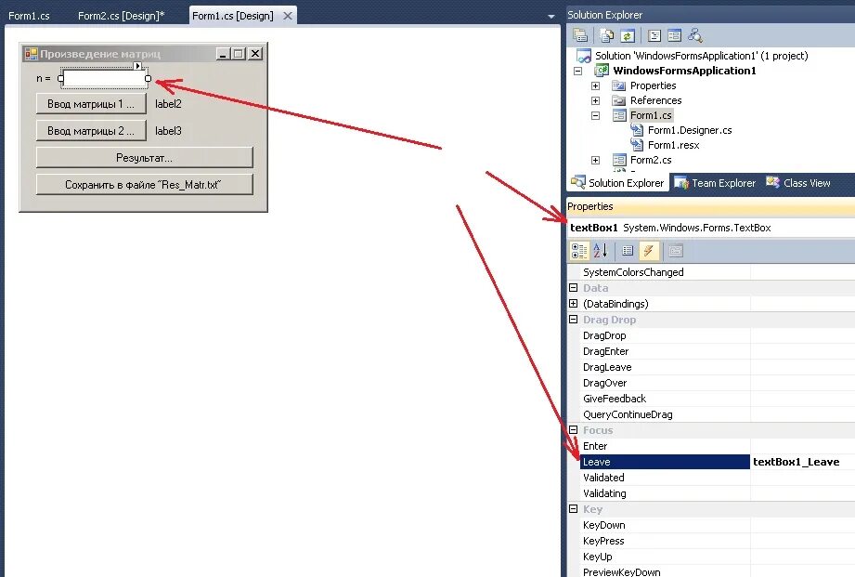Image resolution: width=855 pixels, height=577 pixels.
Task: Collapse the Form1.cs node
Action: click(x=595, y=116)
